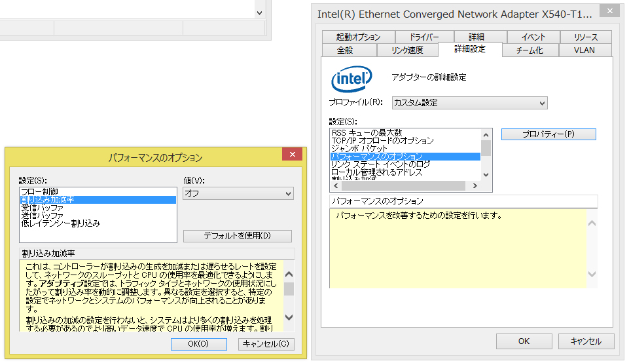
Task: Open dropdown in top-left window
Action: click(259, 12)
